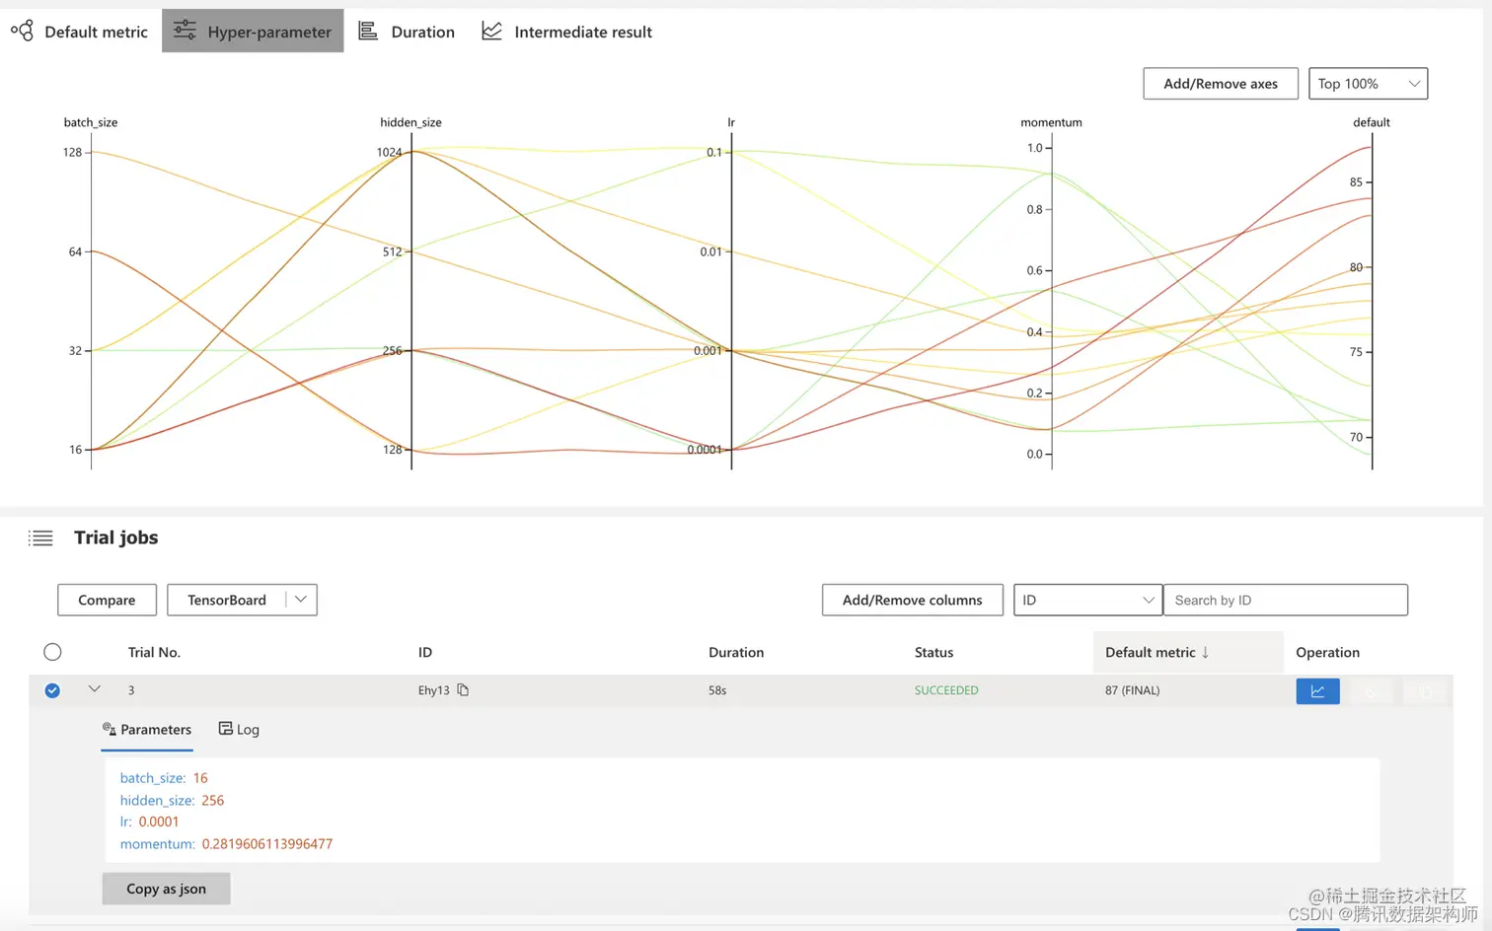Uncheck the trial 3 row selection

(52, 690)
